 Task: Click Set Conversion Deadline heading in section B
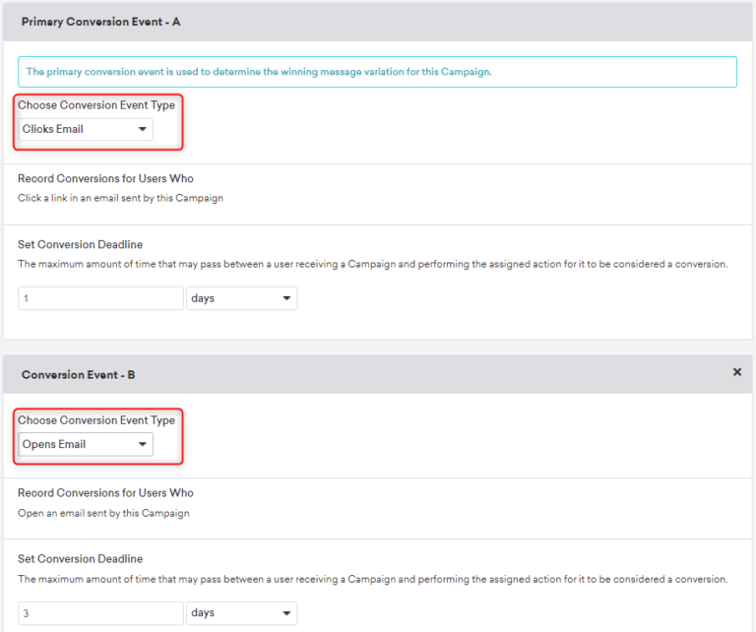[80, 559]
